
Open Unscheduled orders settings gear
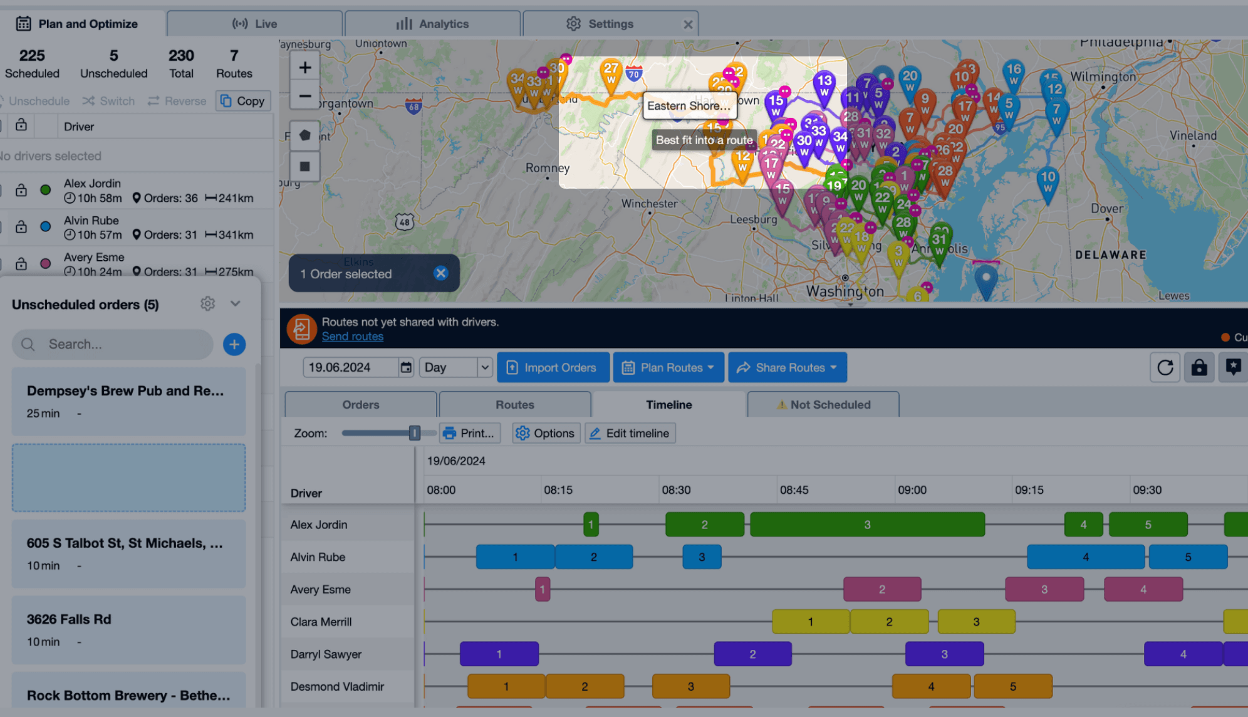pos(207,303)
